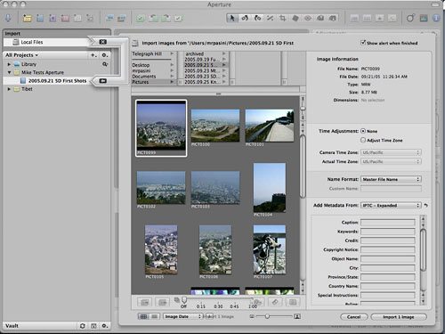The image size is (445, 334).
Task: Select the Stamp tool
Action: point(333,18)
